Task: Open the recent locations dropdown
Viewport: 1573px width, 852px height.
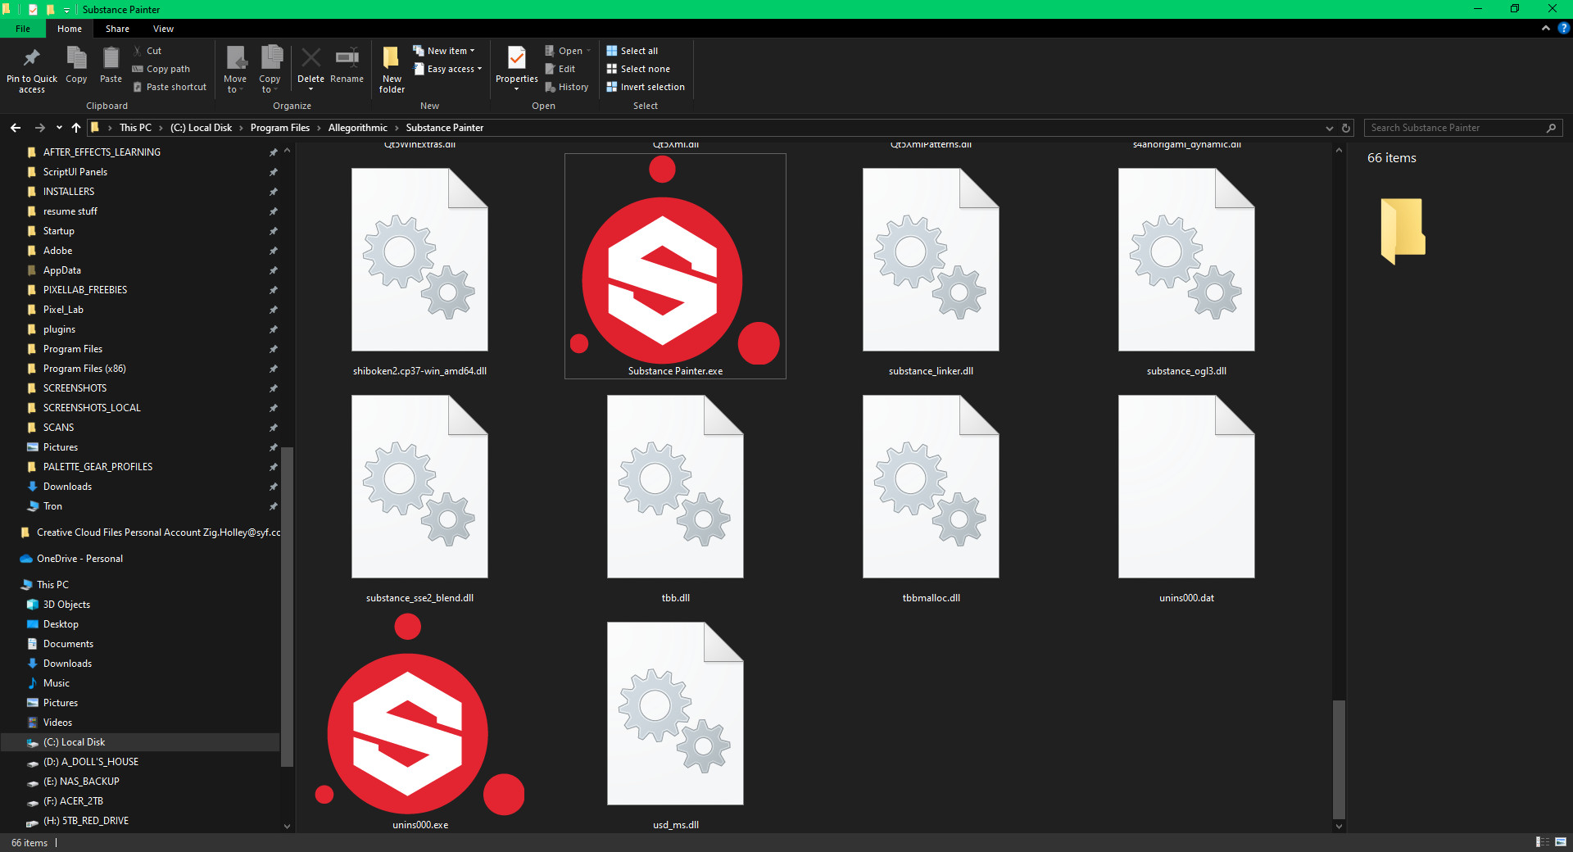Action: [59, 128]
